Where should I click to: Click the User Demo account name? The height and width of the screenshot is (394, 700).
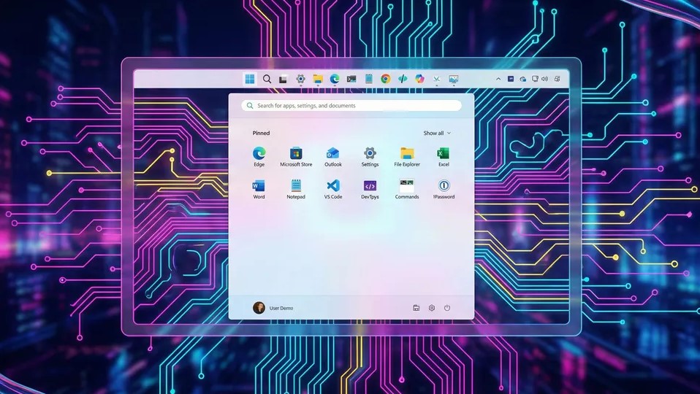[281, 308]
